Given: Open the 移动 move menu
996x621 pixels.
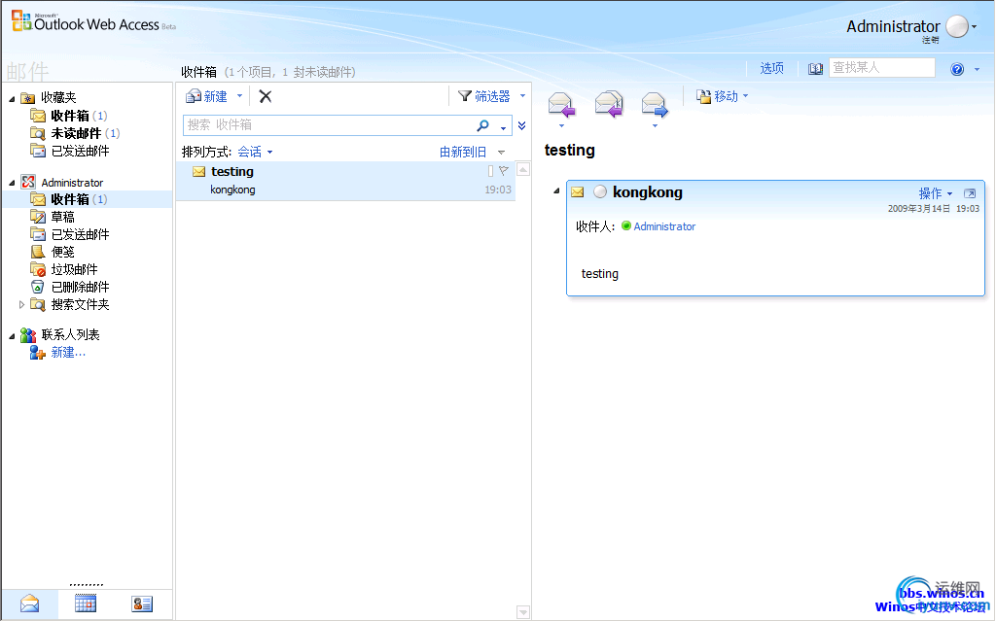Looking at the screenshot, I should point(723,96).
